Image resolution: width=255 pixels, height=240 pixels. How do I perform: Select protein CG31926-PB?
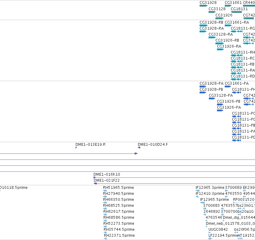click(220, 104)
